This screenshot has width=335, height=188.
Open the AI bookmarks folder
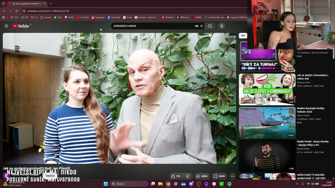tap(34, 17)
